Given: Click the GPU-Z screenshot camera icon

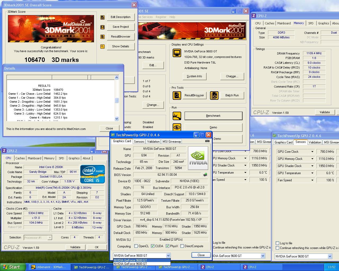Looking at the screenshot, I should [x=207, y=141].
